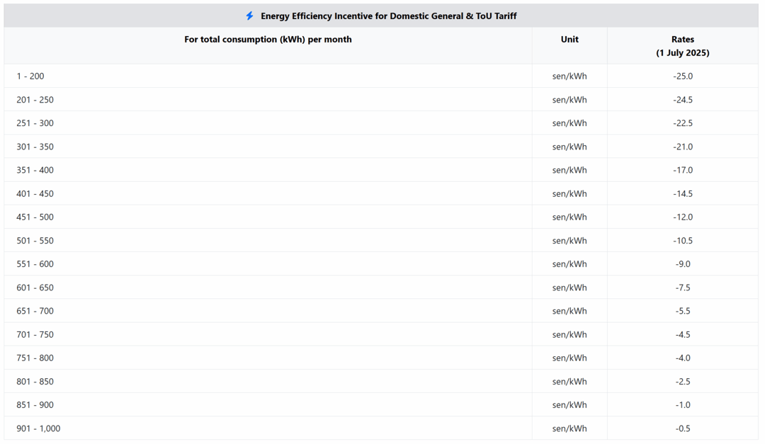Select the '801 - 850' consumption row label
Image resolution: width=765 pixels, height=444 pixels.
[35, 381]
